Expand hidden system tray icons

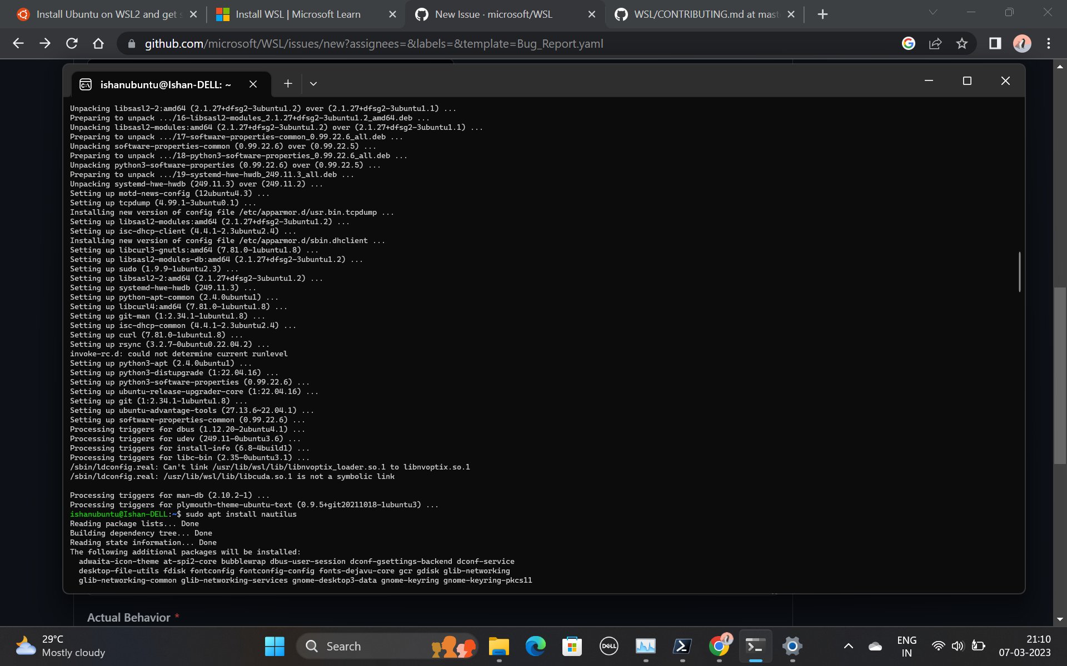click(849, 645)
